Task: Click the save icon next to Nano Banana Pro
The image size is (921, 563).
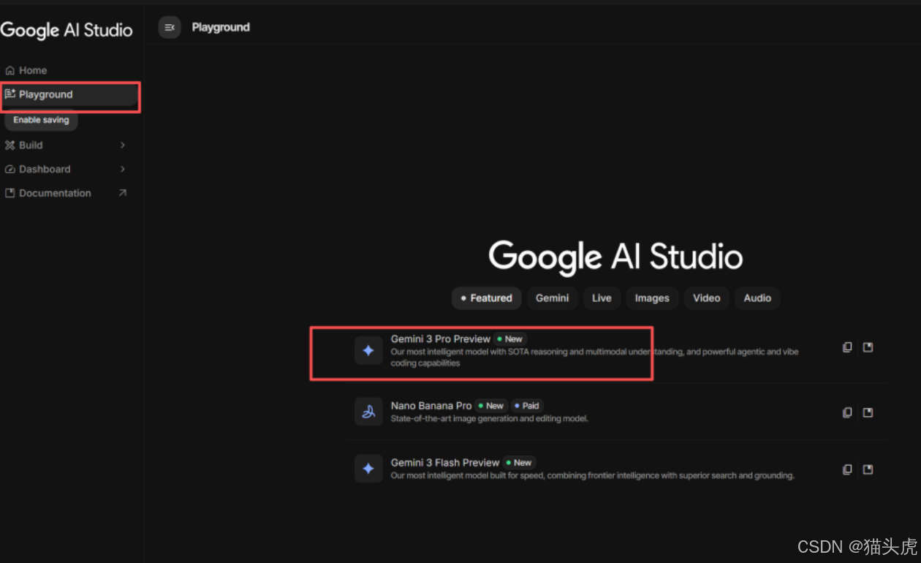Action: click(x=868, y=412)
